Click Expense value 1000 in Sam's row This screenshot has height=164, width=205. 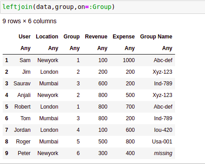pos(129,60)
